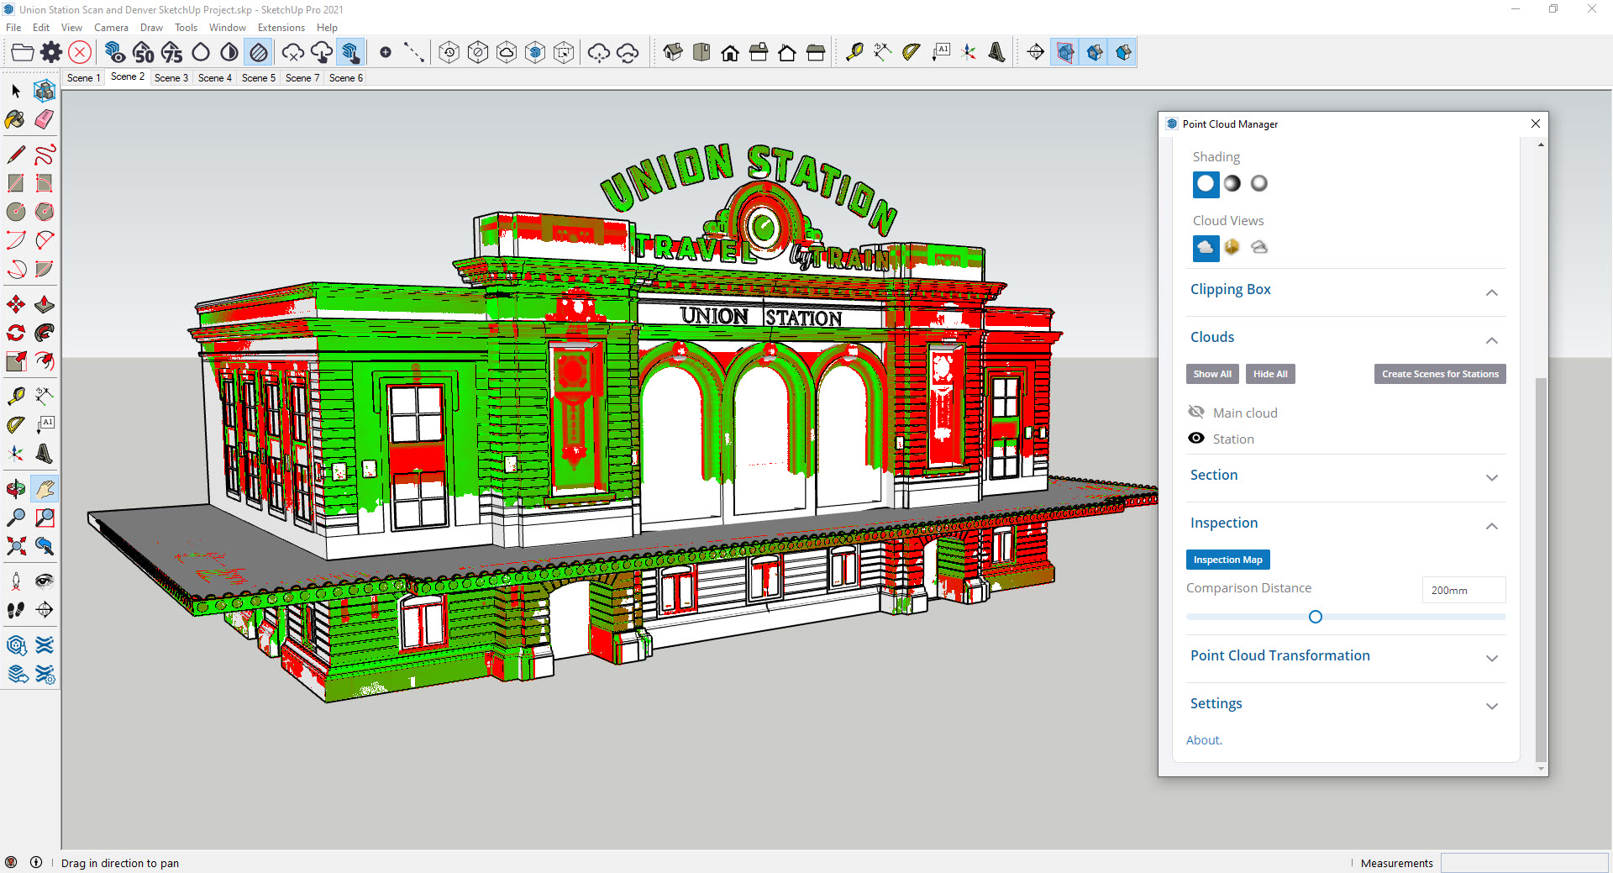Select the Push/Pull tool

pos(45,304)
